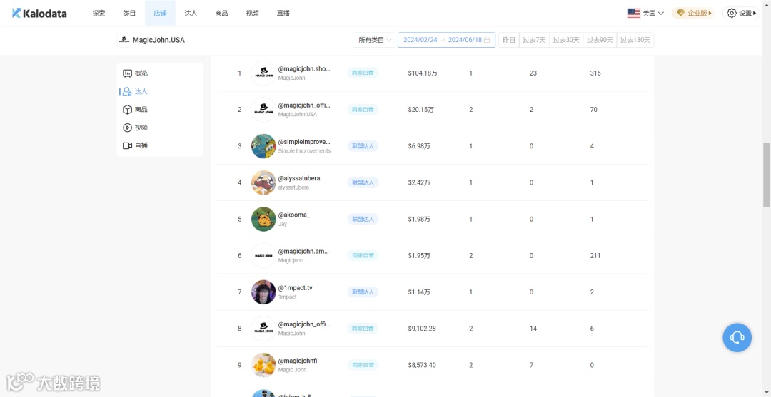Click the $20.15万 revenue value
This screenshot has height=397, width=771.
click(421, 110)
